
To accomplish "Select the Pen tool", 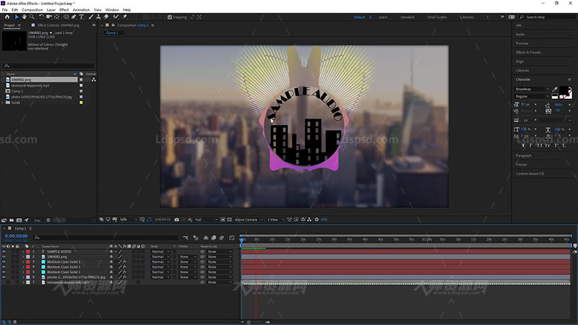I will [74, 17].
